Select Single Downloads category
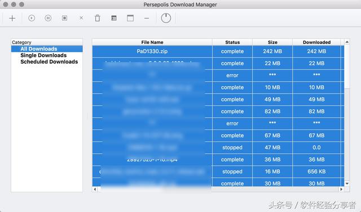361x212 pixels. (47, 55)
